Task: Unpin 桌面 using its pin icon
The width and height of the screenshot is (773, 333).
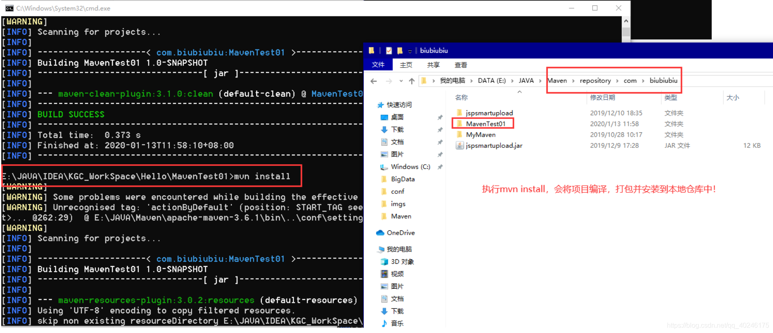Action: click(x=440, y=117)
